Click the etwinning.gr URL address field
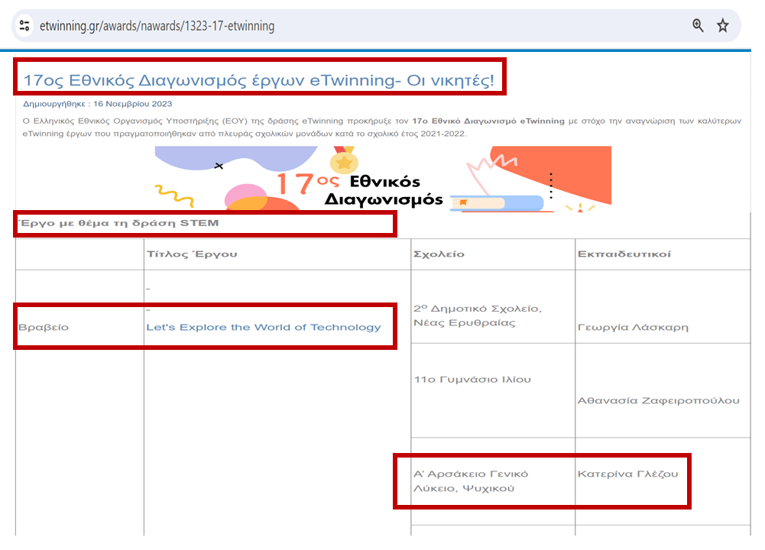 pos(157,26)
